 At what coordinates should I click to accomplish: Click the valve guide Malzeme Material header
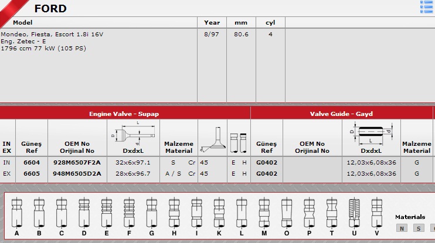(417, 147)
